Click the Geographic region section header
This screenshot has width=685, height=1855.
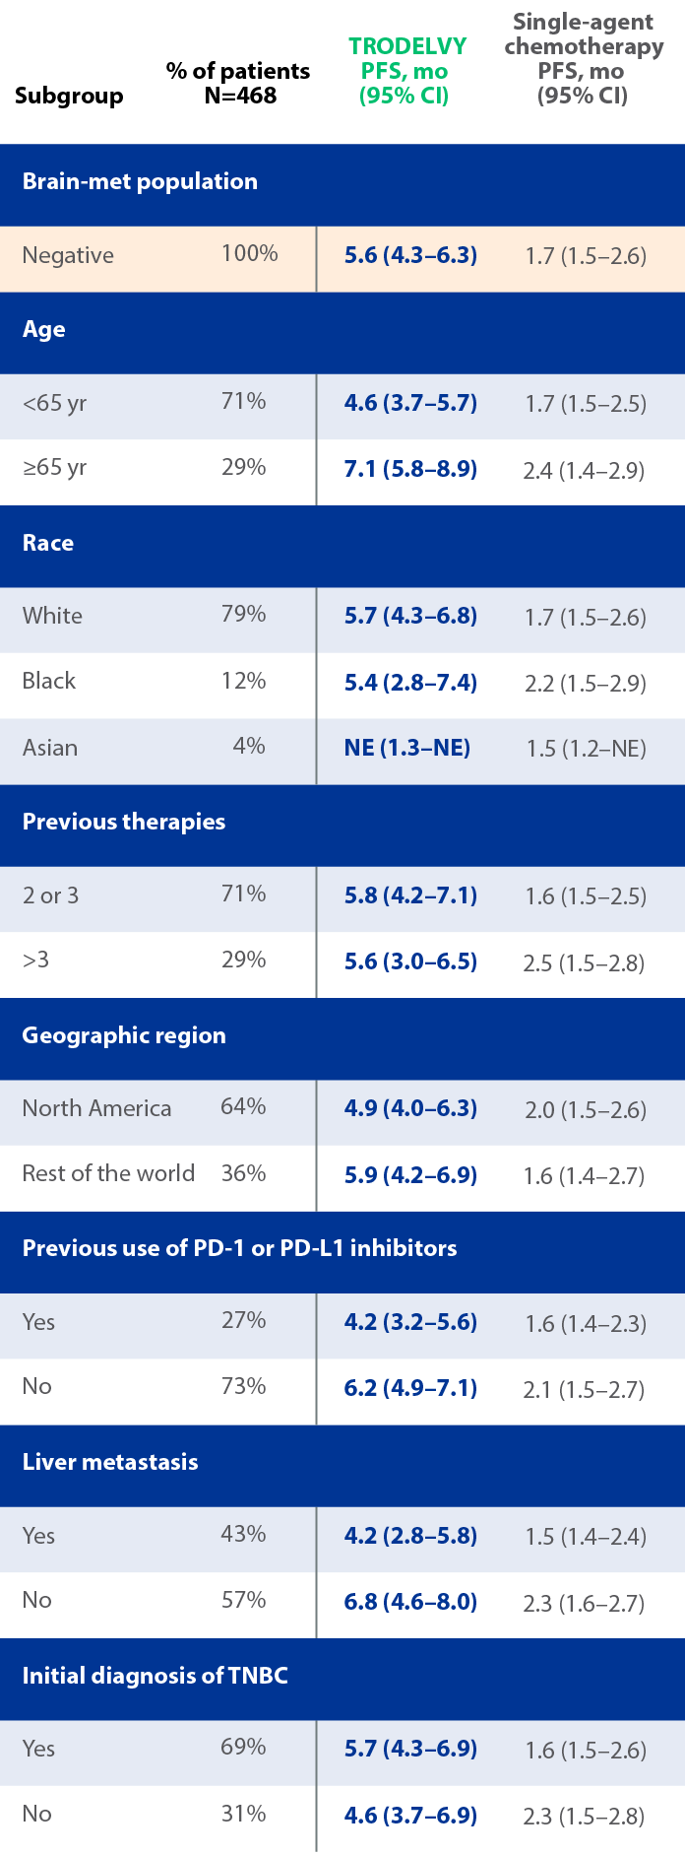coord(124,1036)
